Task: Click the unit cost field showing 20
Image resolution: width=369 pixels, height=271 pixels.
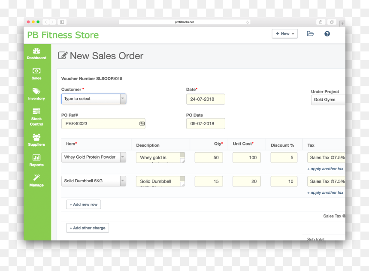Action: (247, 181)
